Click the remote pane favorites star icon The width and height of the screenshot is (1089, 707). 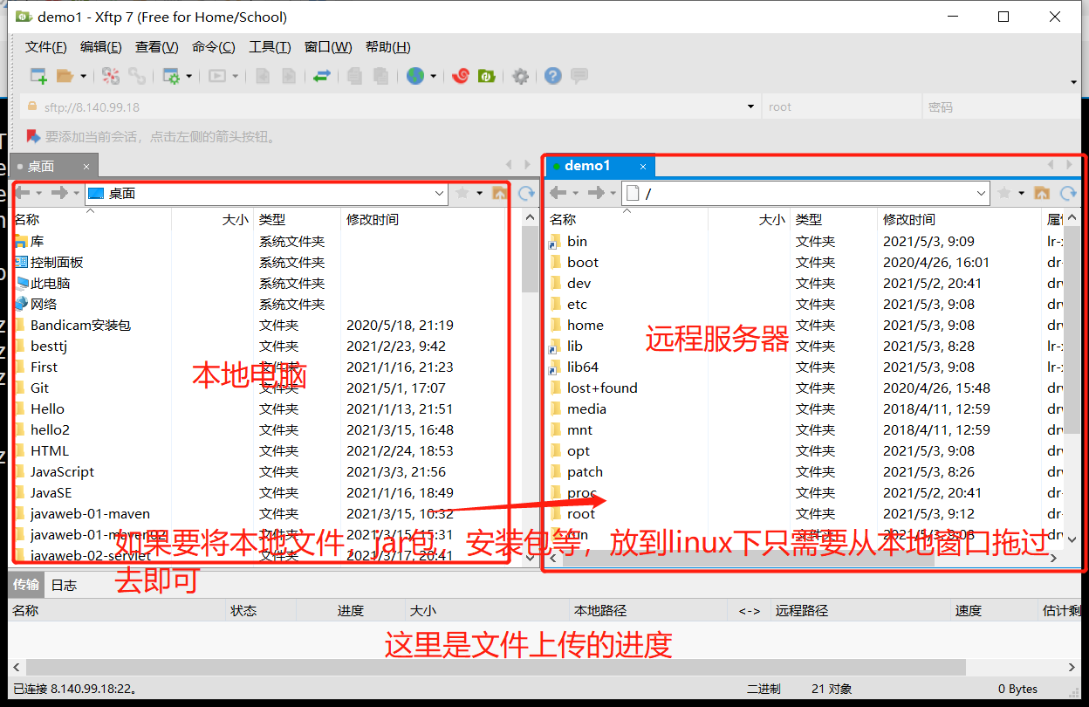click(1004, 193)
